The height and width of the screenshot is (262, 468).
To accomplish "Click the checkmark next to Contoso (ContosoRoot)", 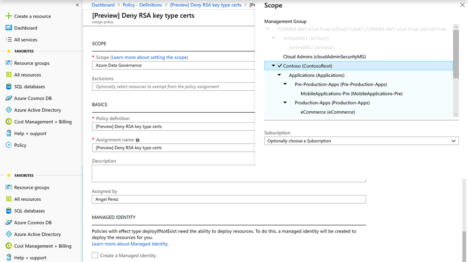I will 280,65.
